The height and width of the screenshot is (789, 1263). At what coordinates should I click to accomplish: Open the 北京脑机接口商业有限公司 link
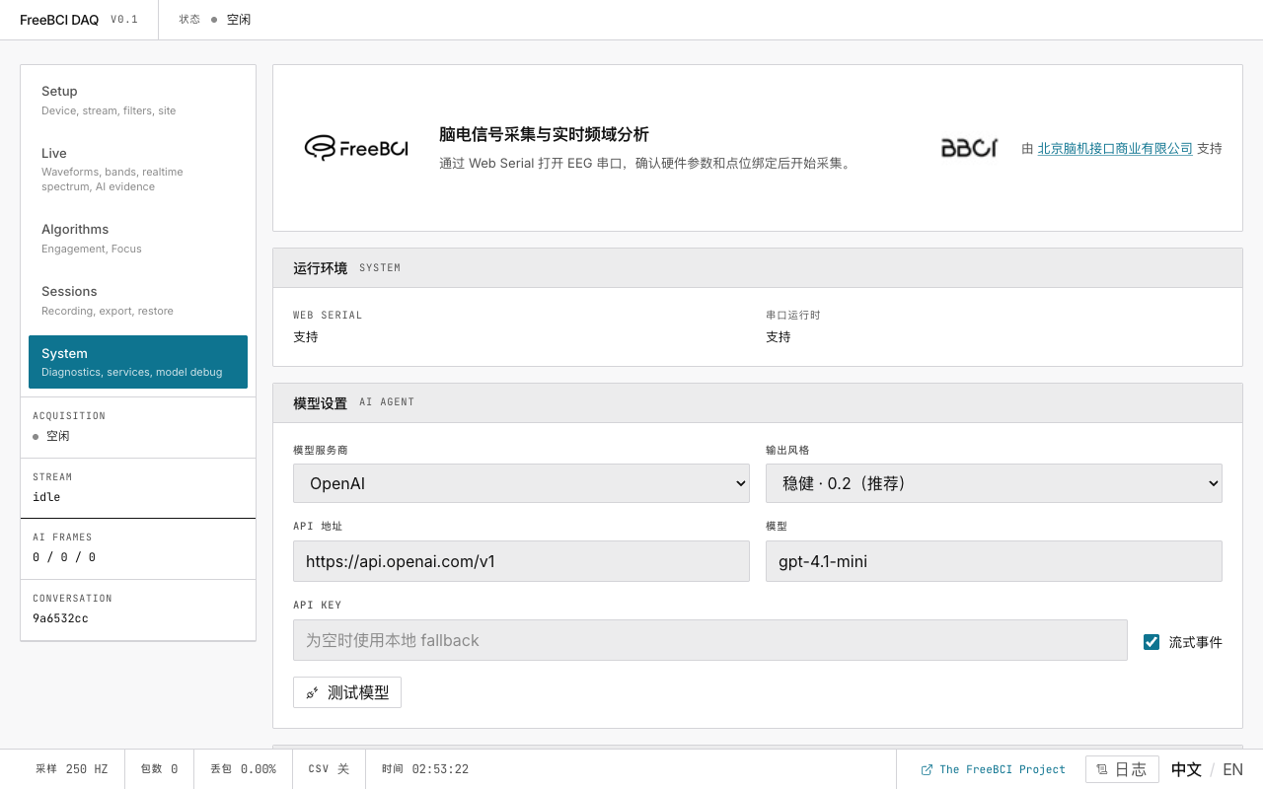[x=1115, y=148]
